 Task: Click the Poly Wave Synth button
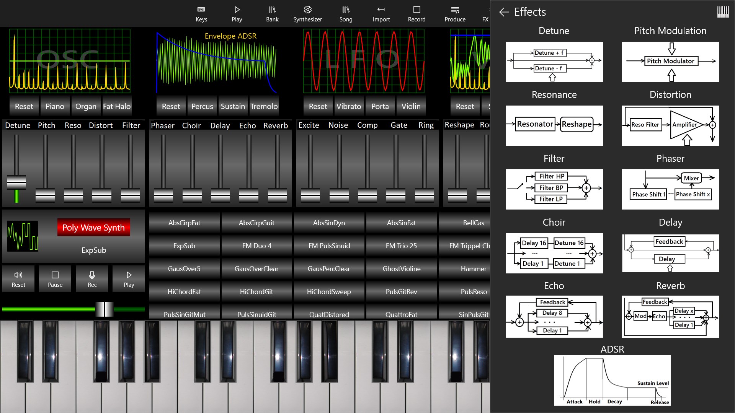click(x=93, y=227)
